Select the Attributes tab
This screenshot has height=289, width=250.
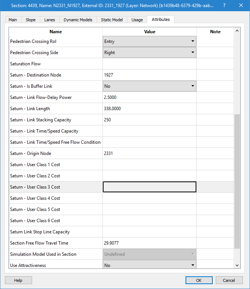coord(161,19)
